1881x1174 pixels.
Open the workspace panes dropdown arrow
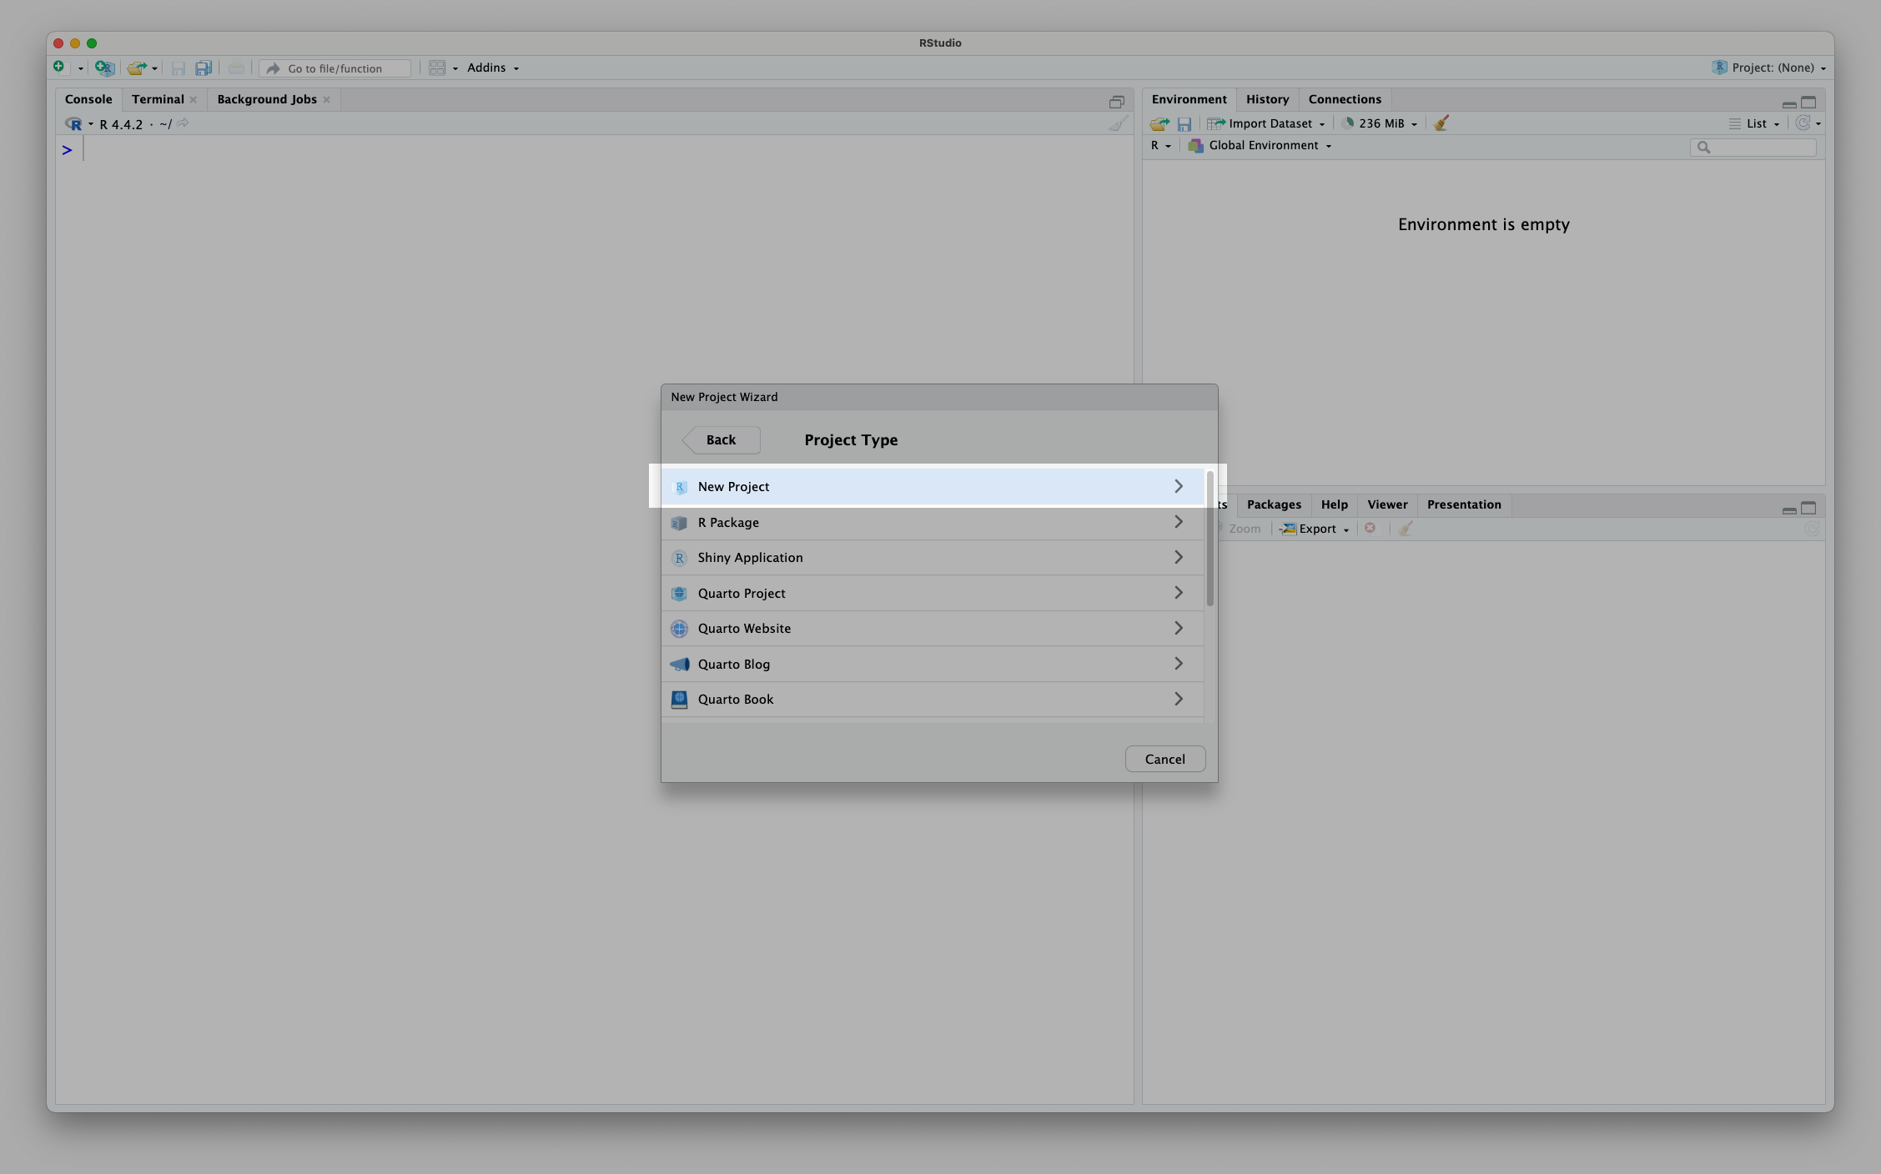click(455, 69)
